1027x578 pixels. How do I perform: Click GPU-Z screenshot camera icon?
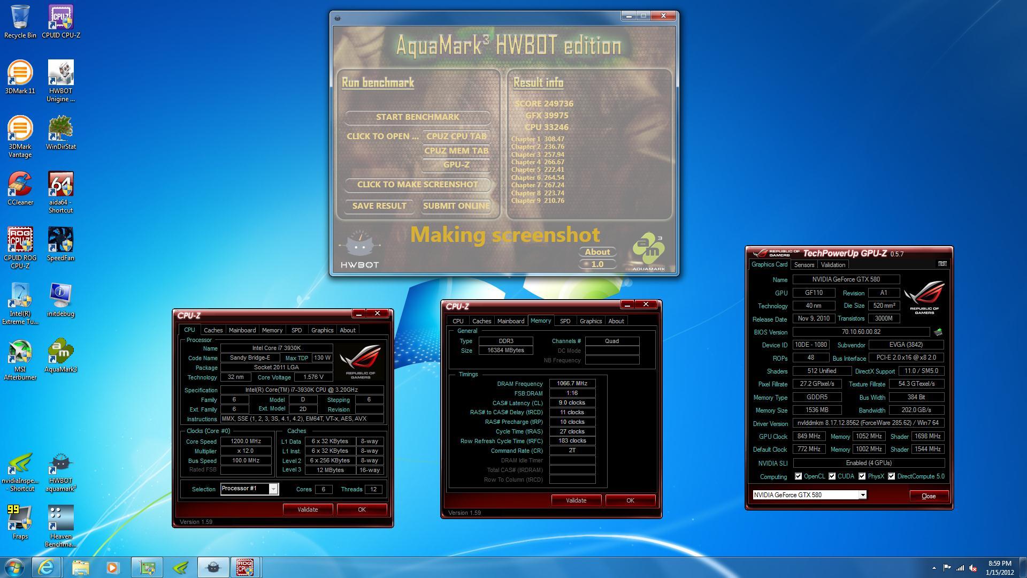[x=942, y=264]
